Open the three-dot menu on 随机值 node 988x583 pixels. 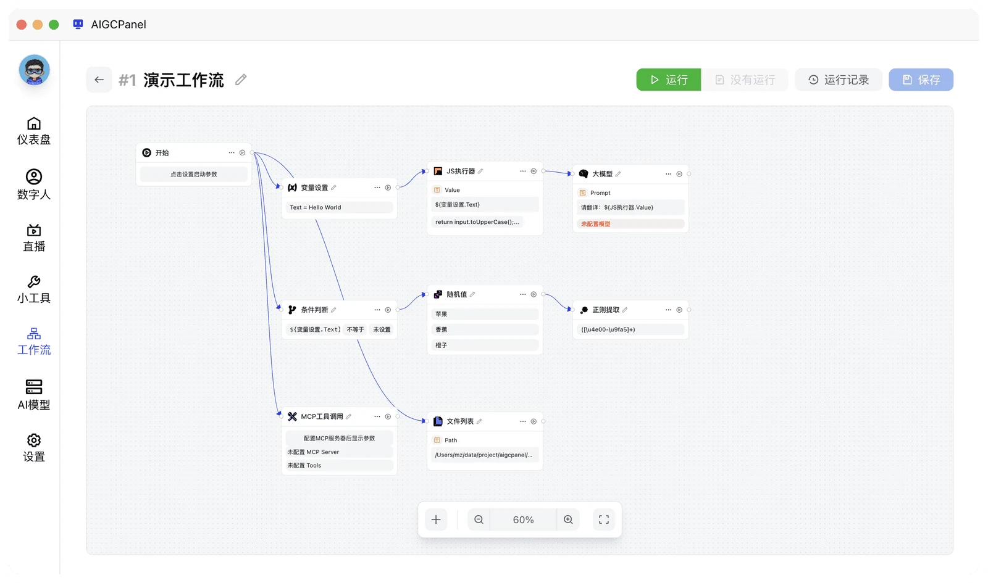[522, 294]
